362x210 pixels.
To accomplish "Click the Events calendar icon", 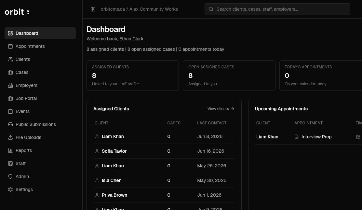I will (x=10, y=111).
